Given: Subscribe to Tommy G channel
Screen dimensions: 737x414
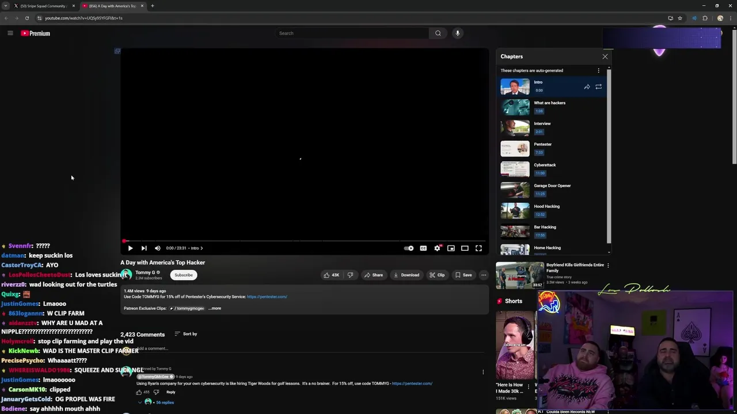Looking at the screenshot, I should (184, 275).
